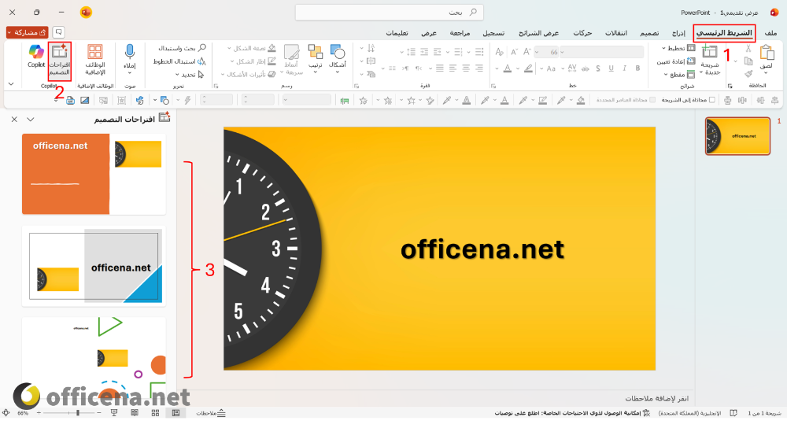787x428 pixels.
Task: Click the comments icon beside Share
Action: coord(59,32)
